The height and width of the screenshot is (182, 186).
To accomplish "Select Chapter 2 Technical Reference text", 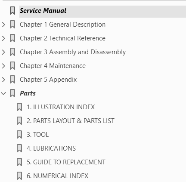I will click(62, 38).
